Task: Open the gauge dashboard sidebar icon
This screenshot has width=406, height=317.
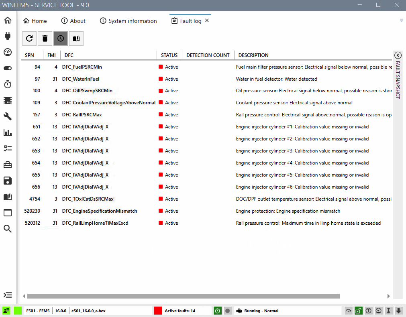Action: (x=8, y=52)
